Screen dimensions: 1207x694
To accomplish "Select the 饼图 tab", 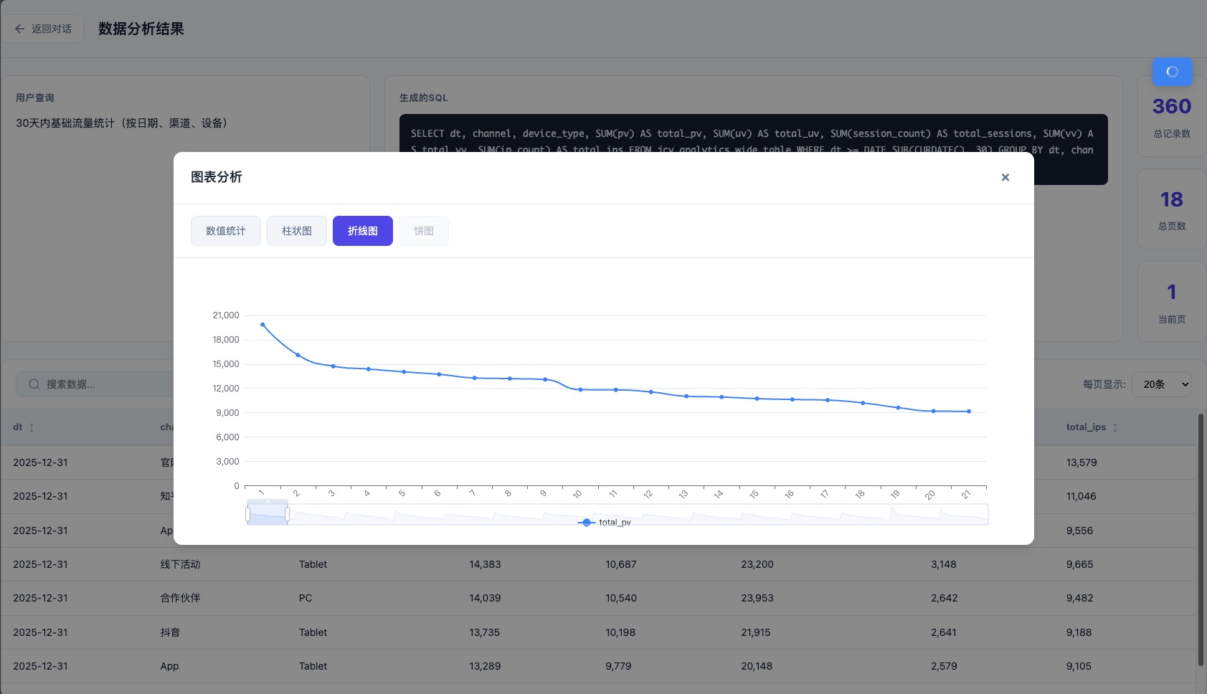I will 424,231.
